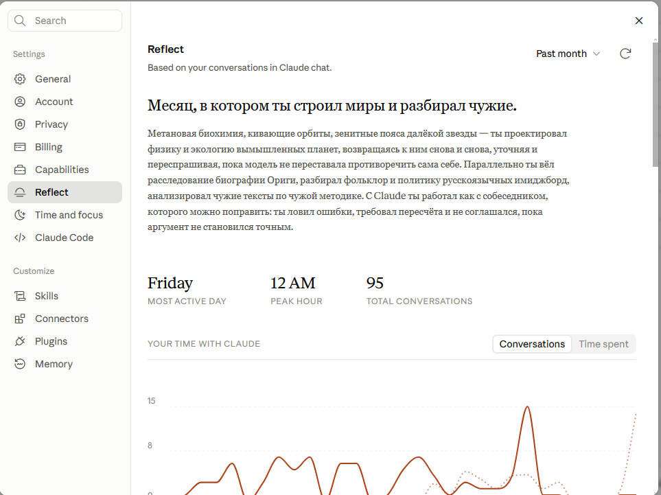
Task: Click the PEAK HOUR label
Action: (297, 301)
